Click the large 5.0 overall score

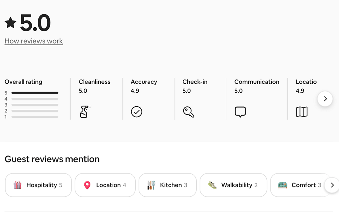click(35, 23)
